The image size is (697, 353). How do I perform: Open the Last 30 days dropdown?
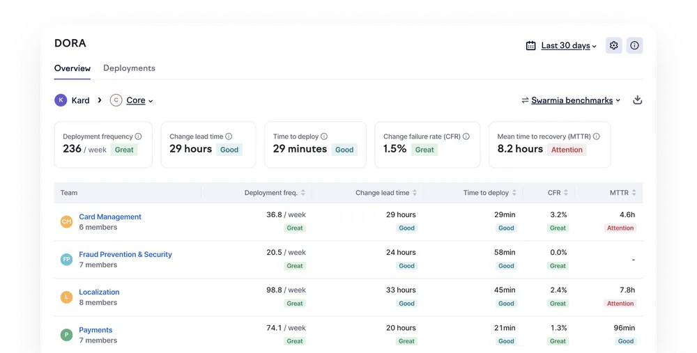coord(569,45)
